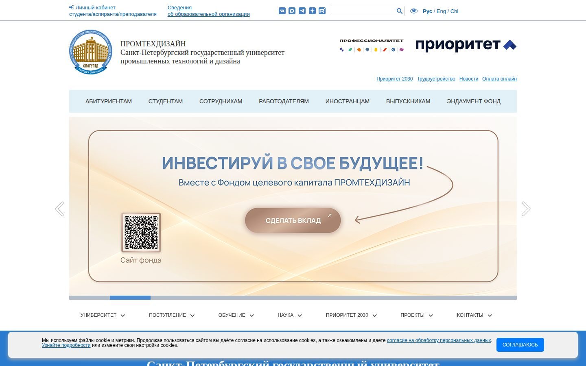The width and height of the screenshot is (586, 366).
Task: Switch language to Chi
Action: pyautogui.click(x=454, y=11)
